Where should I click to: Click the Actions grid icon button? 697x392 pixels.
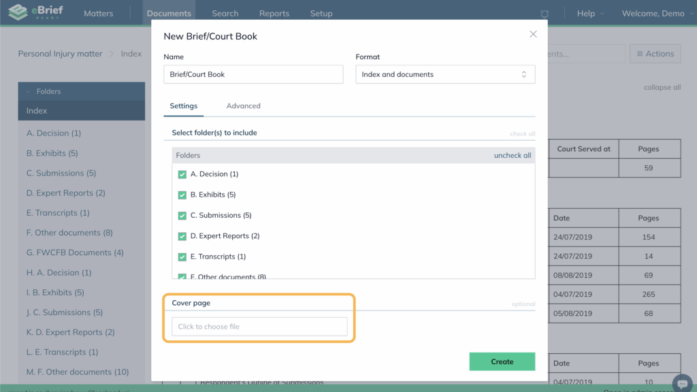pyautogui.click(x=655, y=54)
